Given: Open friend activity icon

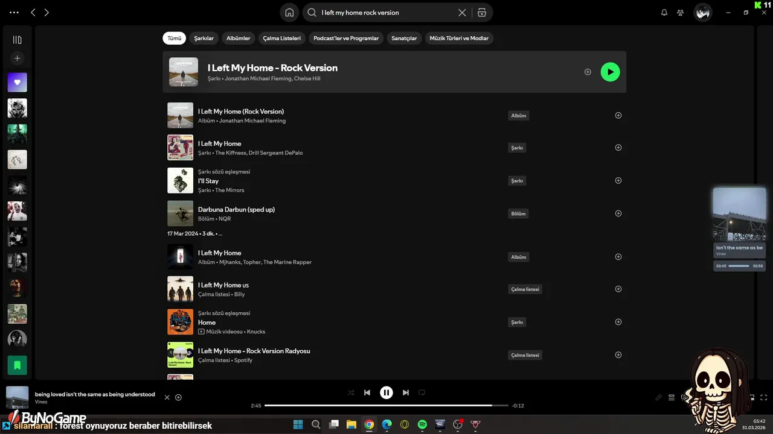Looking at the screenshot, I should click(681, 12).
